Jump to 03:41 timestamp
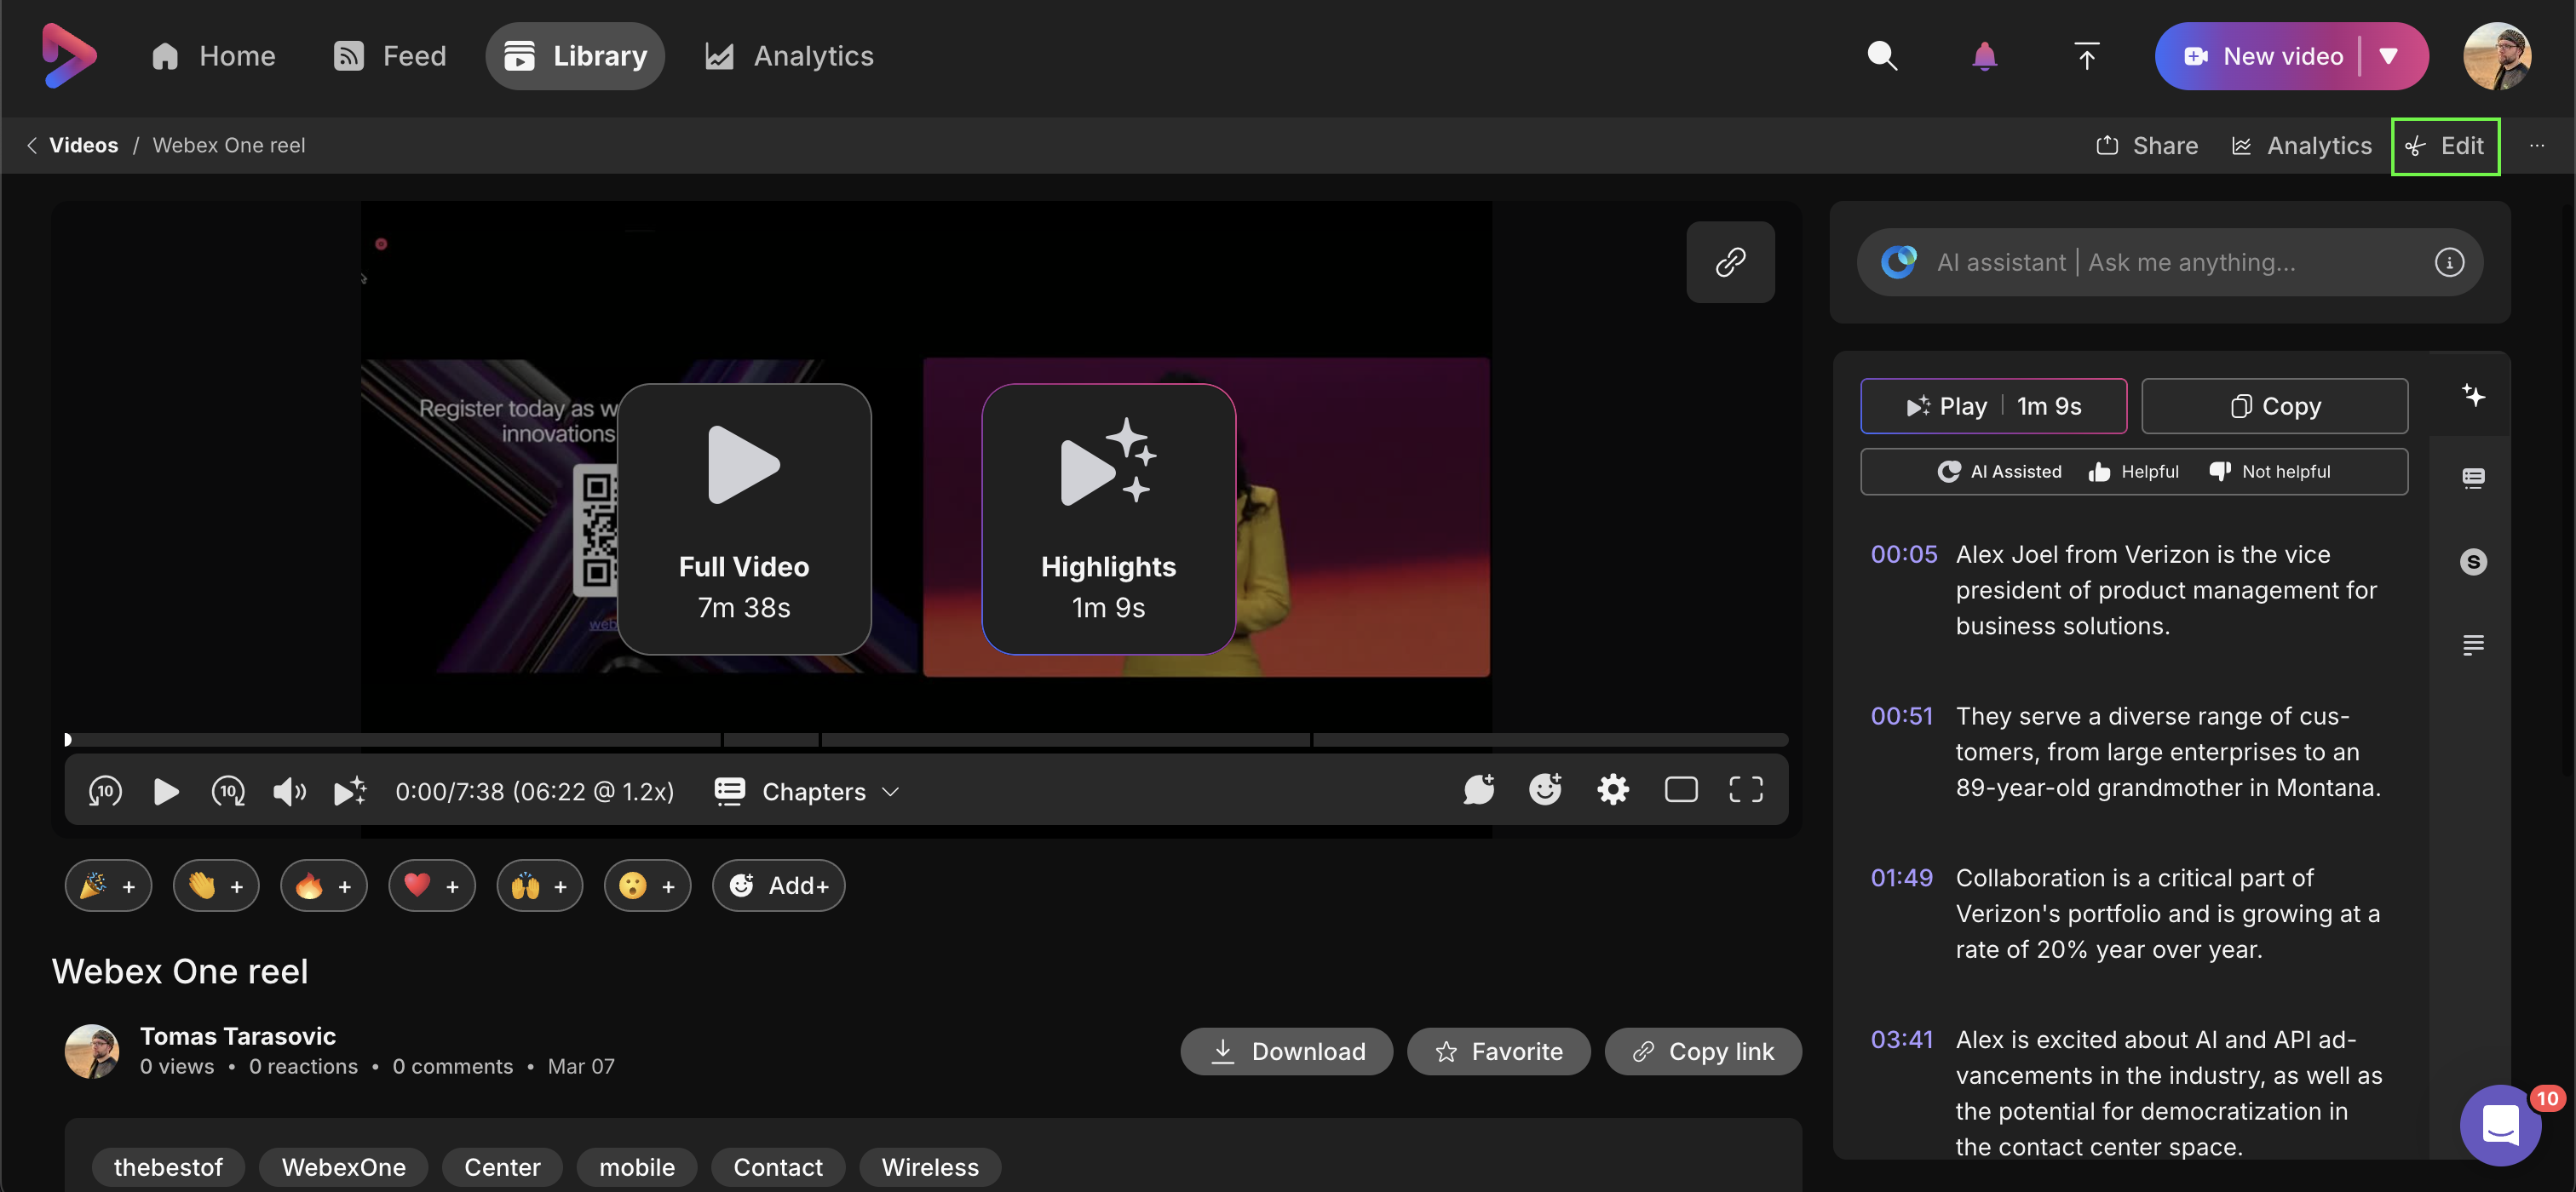Screen dimensions: 2576x1192 pos(1901,1039)
